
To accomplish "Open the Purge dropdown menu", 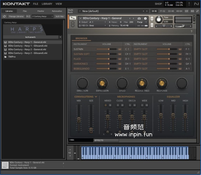I will (141, 22).
